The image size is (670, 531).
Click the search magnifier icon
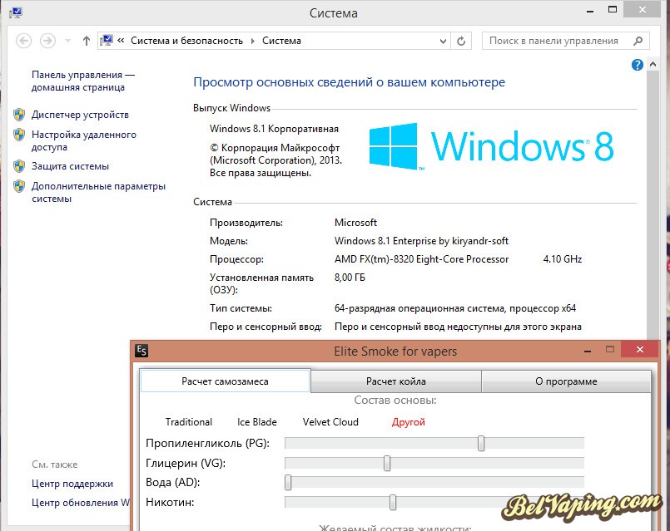click(638, 41)
